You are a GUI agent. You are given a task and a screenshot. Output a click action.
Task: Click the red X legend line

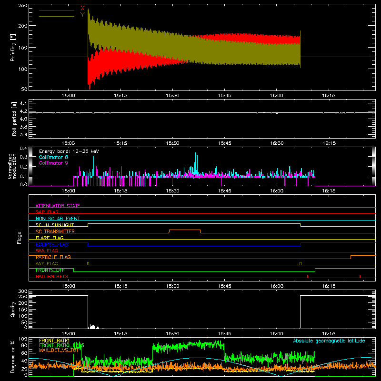click(x=56, y=10)
